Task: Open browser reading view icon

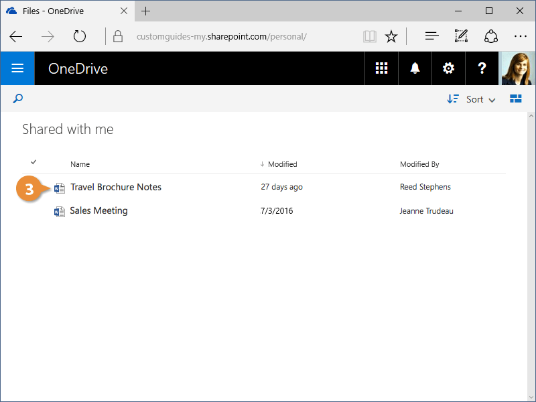Action: pos(369,36)
